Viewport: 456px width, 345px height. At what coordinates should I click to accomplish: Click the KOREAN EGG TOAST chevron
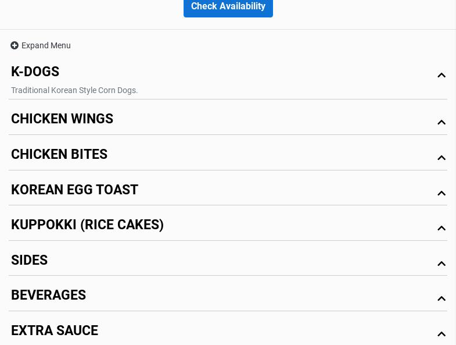tap(441, 193)
